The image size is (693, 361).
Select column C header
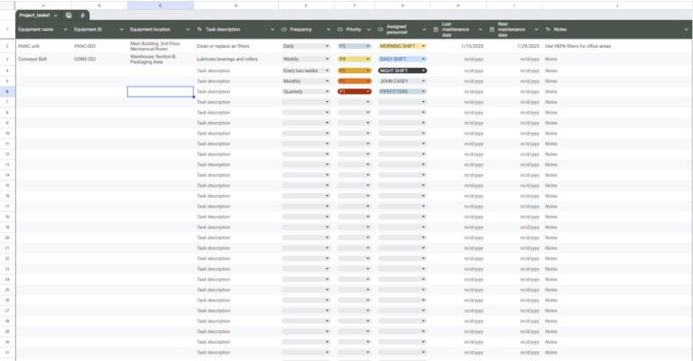tap(161, 5)
